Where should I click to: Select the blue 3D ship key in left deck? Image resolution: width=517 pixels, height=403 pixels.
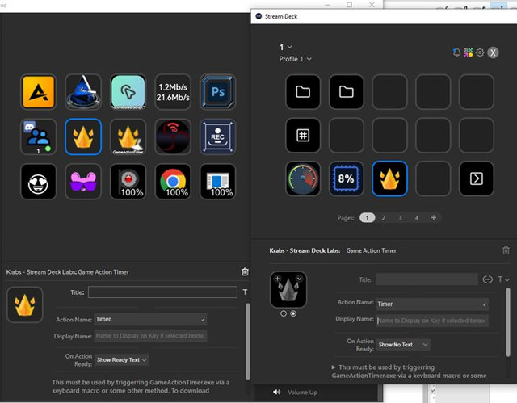click(x=83, y=92)
